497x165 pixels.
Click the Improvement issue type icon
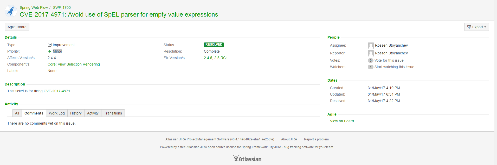pos(50,45)
